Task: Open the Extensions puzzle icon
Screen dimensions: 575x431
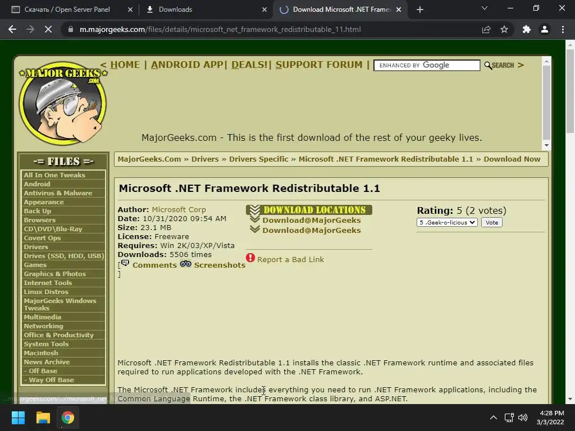Action: 527,29
